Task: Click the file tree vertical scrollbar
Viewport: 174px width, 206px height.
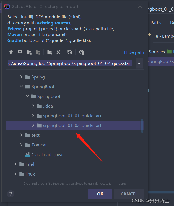Action: click(142, 126)
